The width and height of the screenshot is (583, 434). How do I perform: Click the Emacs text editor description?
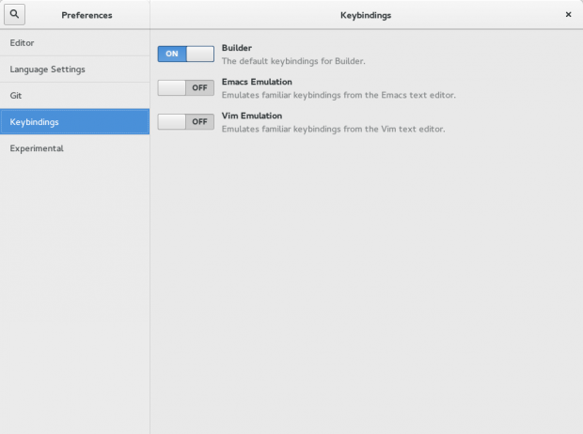point(339,95)
